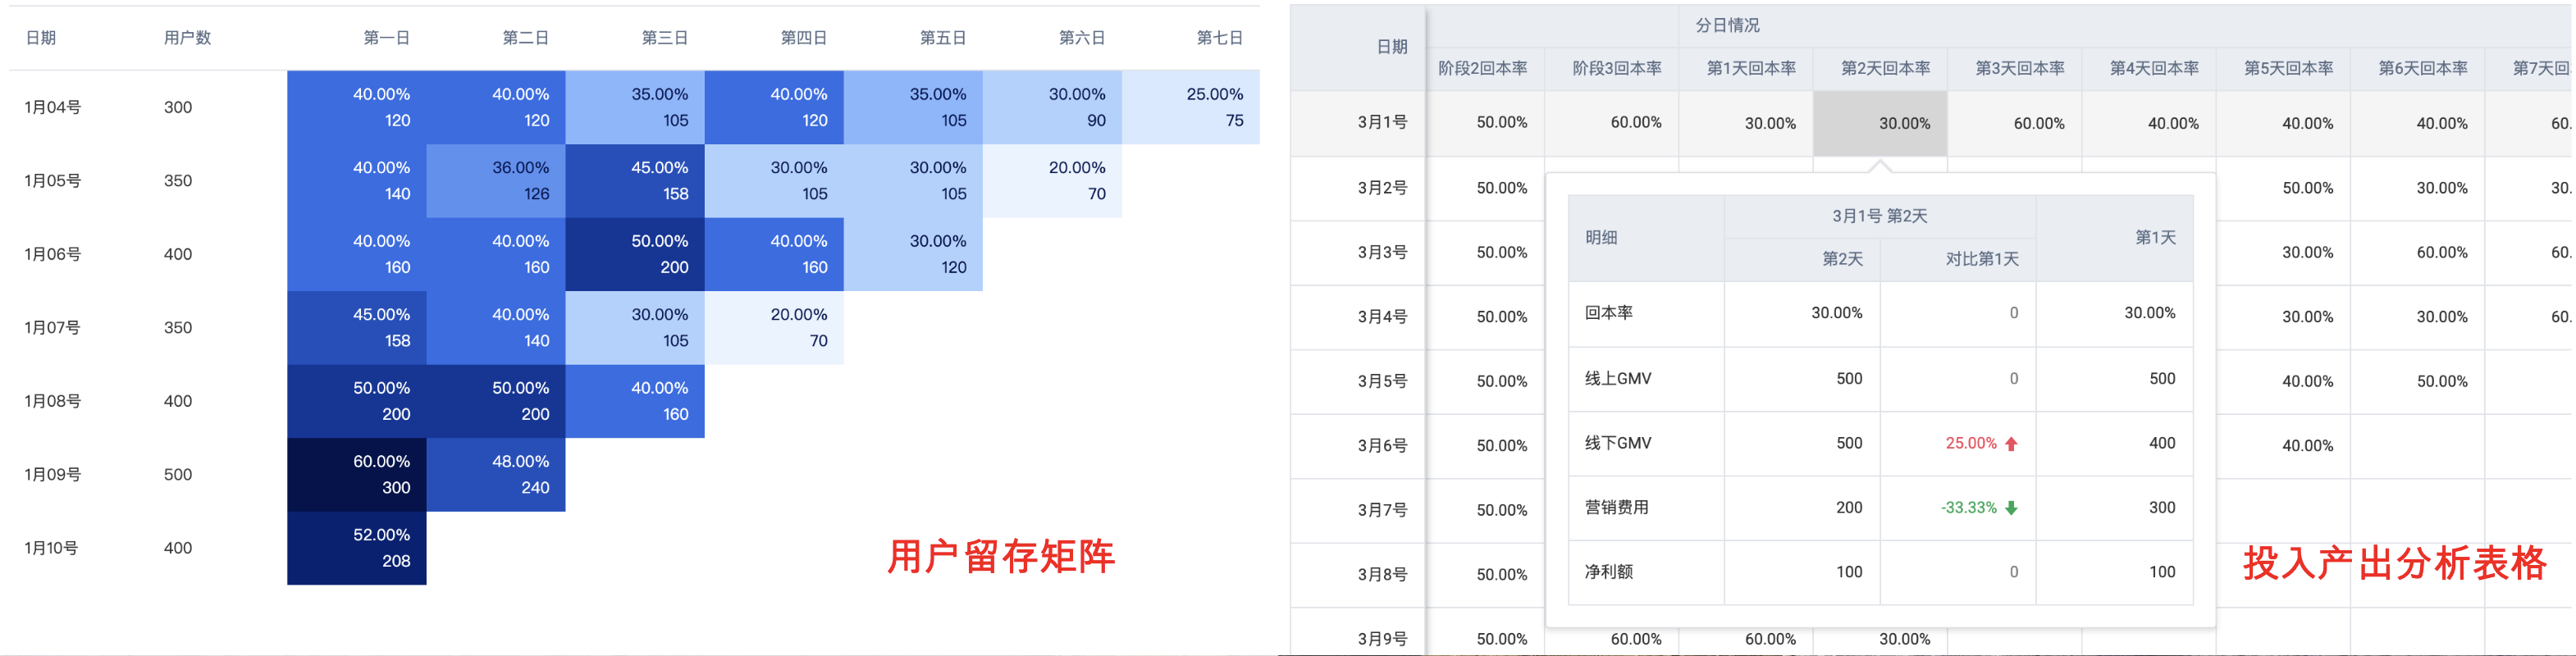Select the 50.00% 200 cell for 1月06号

(635, 255)
